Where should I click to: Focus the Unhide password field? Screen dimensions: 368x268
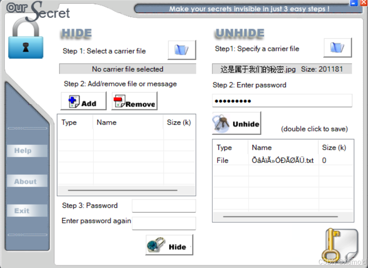click(282, 101)
